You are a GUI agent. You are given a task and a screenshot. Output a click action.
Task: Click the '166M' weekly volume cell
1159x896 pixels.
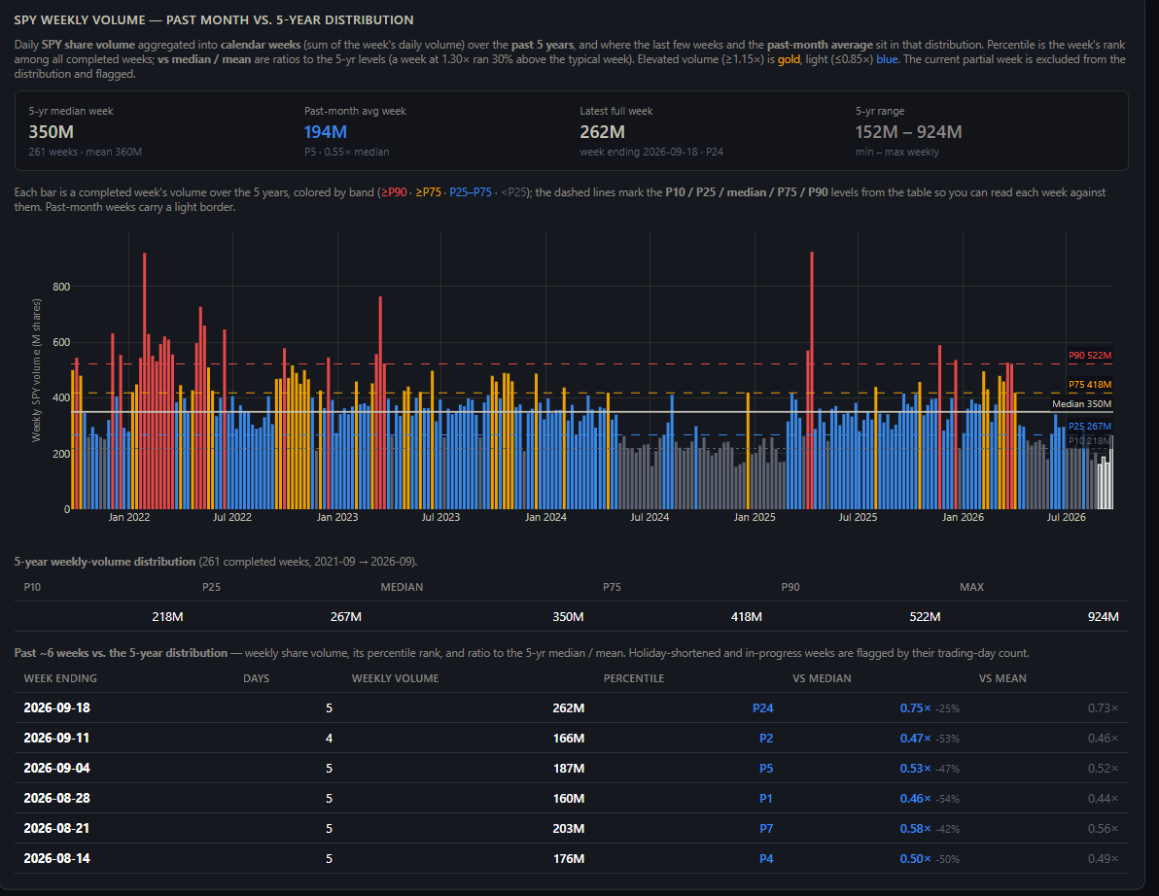(x=569, y=739)
